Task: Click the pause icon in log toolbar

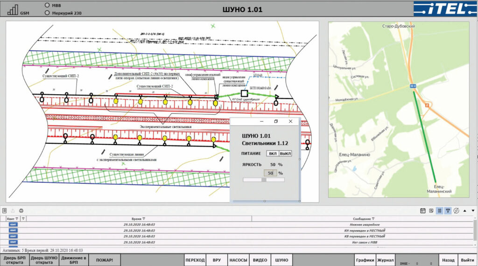Action: (439, 211)
